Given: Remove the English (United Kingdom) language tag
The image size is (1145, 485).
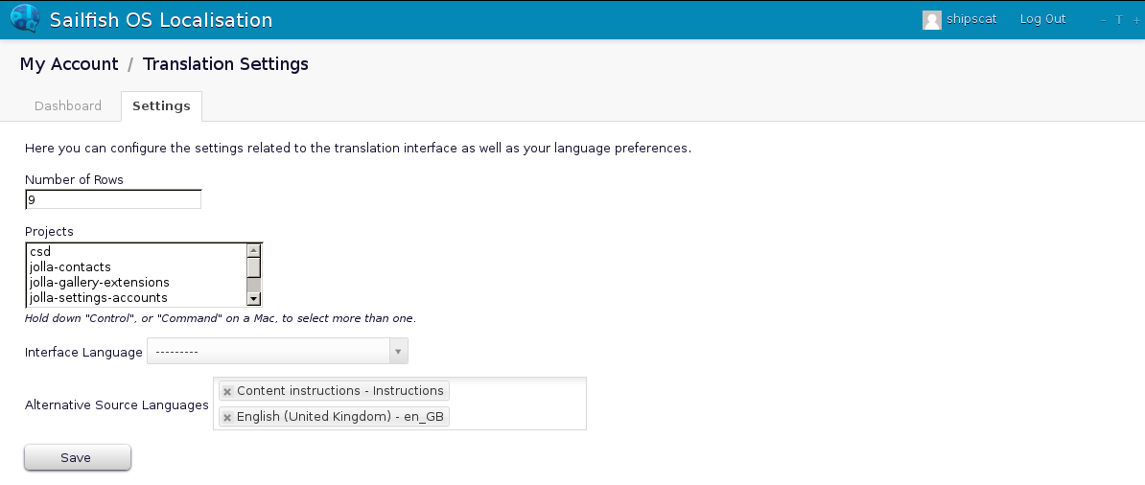Looking at the screenshot, I should (x=227, y=418).
